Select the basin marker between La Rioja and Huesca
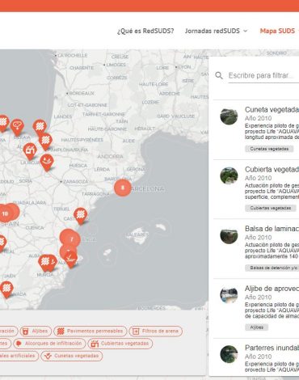299x380 pixels. tap(47, 163)
